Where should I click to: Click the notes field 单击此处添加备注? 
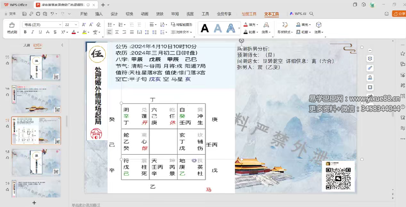[x=86, y=205]
